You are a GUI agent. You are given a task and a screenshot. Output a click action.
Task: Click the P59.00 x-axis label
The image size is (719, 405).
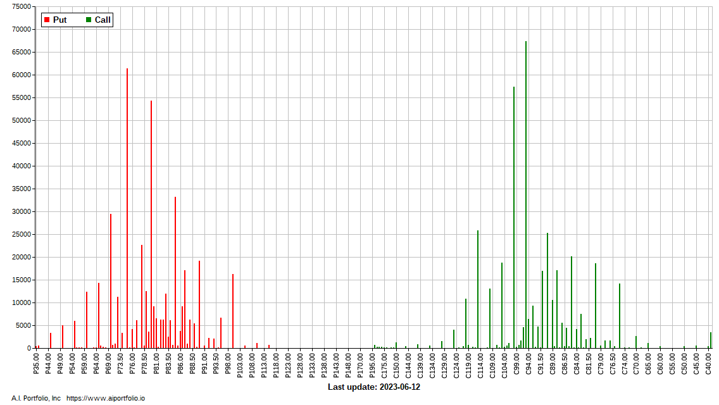click(84, 364)
